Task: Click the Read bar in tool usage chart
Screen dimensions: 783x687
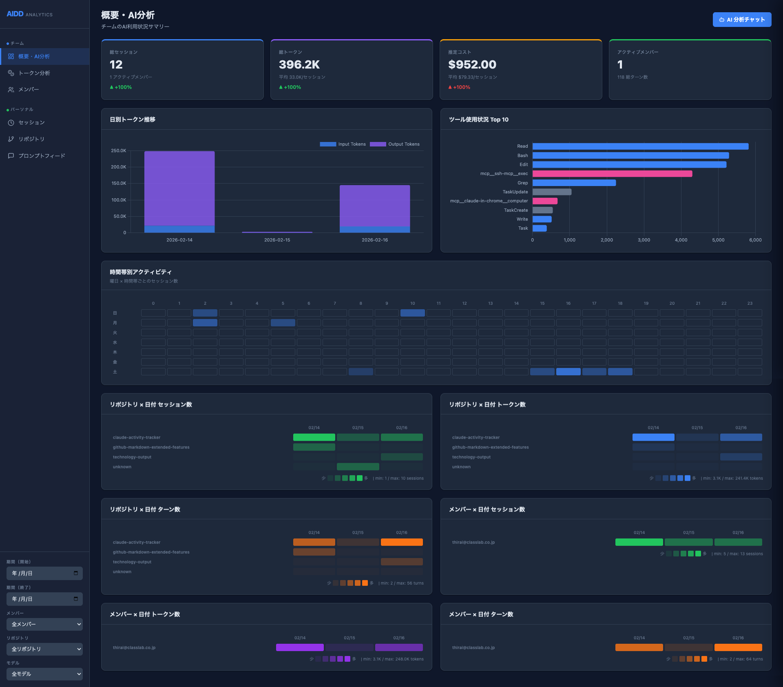Action: pyautogui.click(x=640, y=146)
